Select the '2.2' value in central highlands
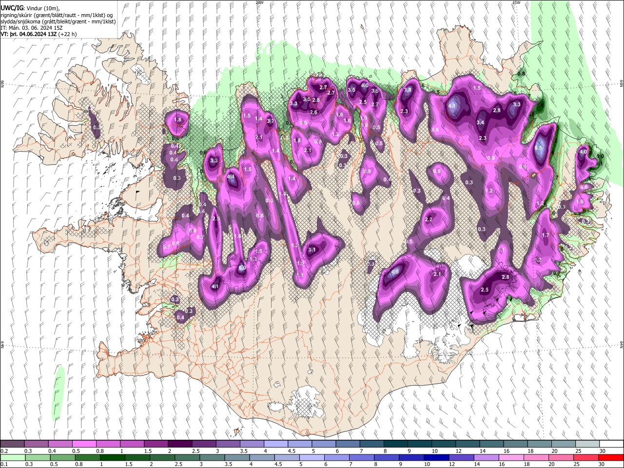The height and width of the screenshot is (468, 624). 429,220
